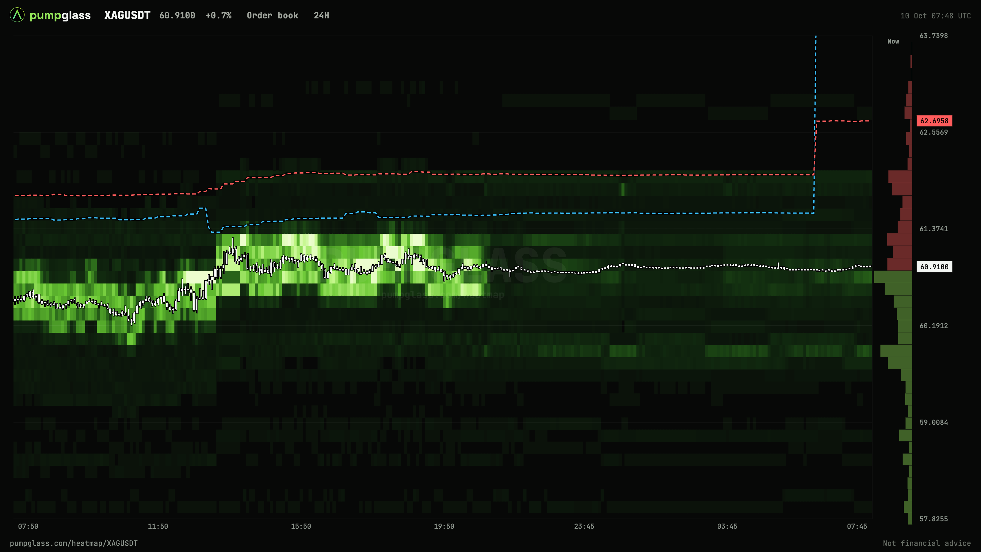Click the pumpglass logo icon
This screenshot has width=981, height=552.
(17, 15)
